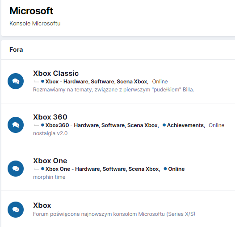Open bold Online subforum under Xbox One
The height and width of the screenshot is (227, 235).
(x=176, y=169)
